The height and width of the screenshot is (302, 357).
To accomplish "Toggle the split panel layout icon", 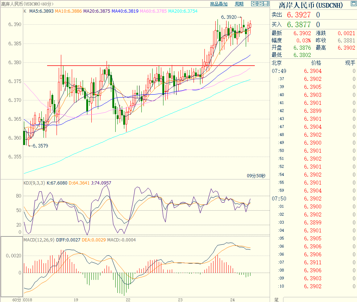I will pyautogui.click(x=266, y=4).
